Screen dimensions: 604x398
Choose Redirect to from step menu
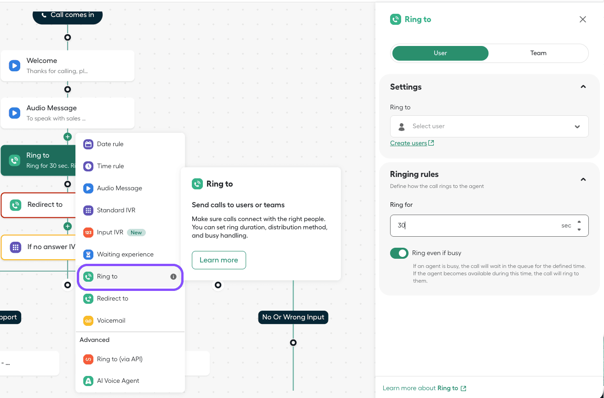tap(112, 299)
